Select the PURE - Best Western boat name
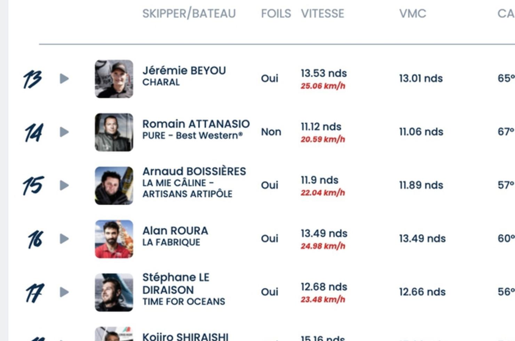The height and width of the screenshot is (341, 515). [192, 135]
